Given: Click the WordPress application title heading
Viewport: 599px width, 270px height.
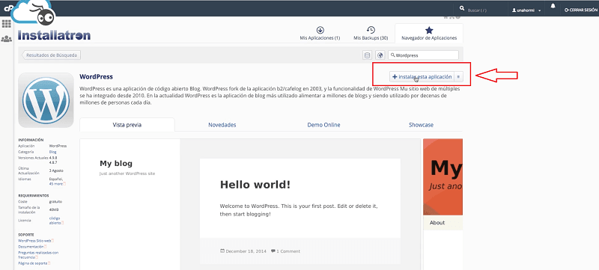Looking at the screenshot, I should point(96,76).
